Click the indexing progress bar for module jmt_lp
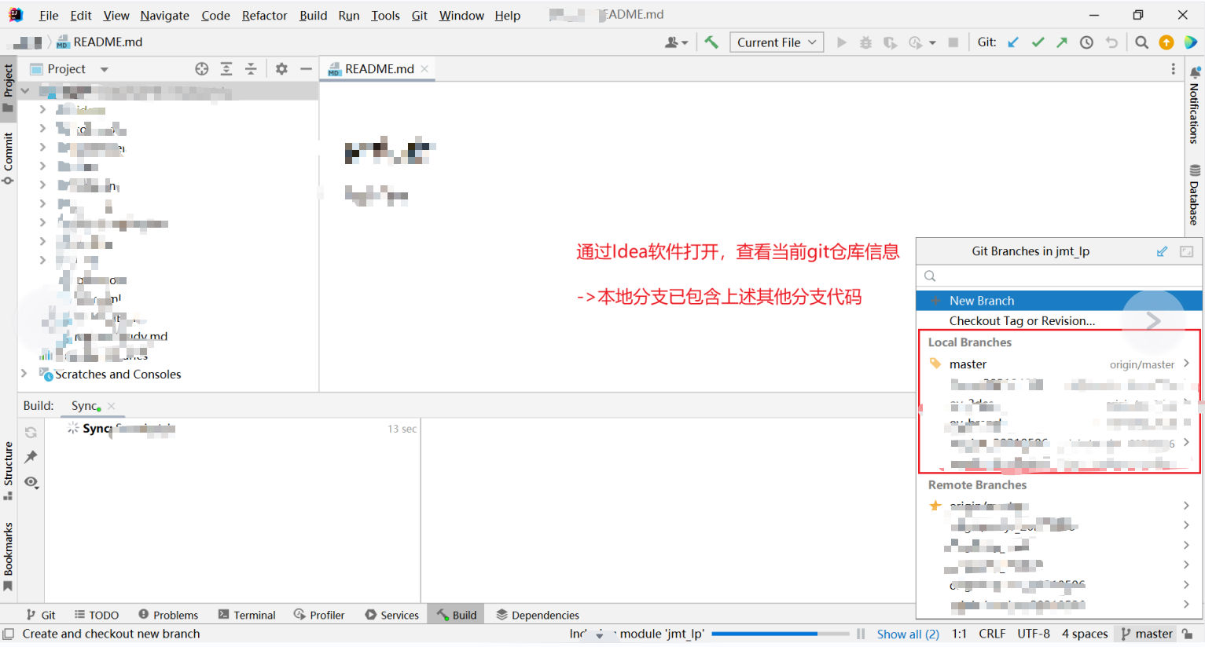This screenshot has width=1205, height=647. tap(782, 634)
